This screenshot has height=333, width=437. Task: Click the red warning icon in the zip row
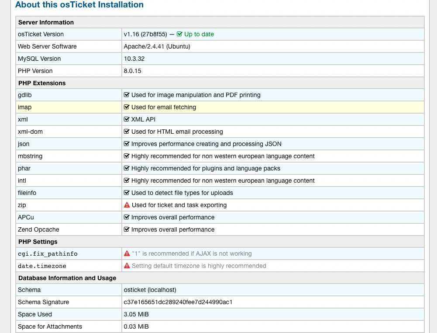pyautogui.click(x=127, y=205)
